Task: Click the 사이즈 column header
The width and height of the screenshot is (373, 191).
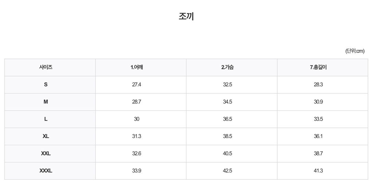Action: [46, 67]
